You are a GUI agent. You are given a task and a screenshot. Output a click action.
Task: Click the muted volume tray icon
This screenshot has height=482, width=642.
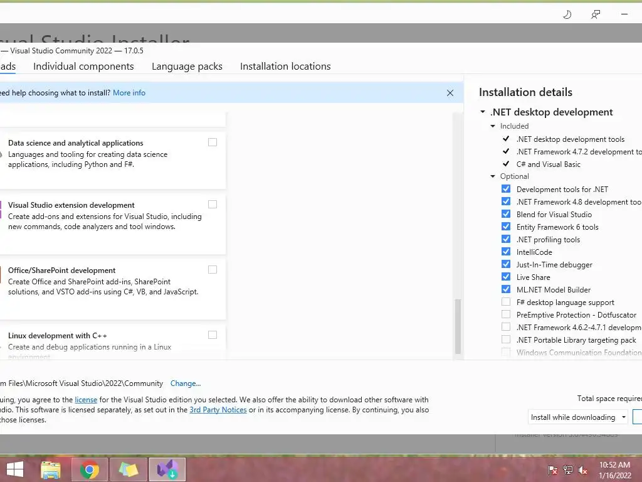click(582, 469)
